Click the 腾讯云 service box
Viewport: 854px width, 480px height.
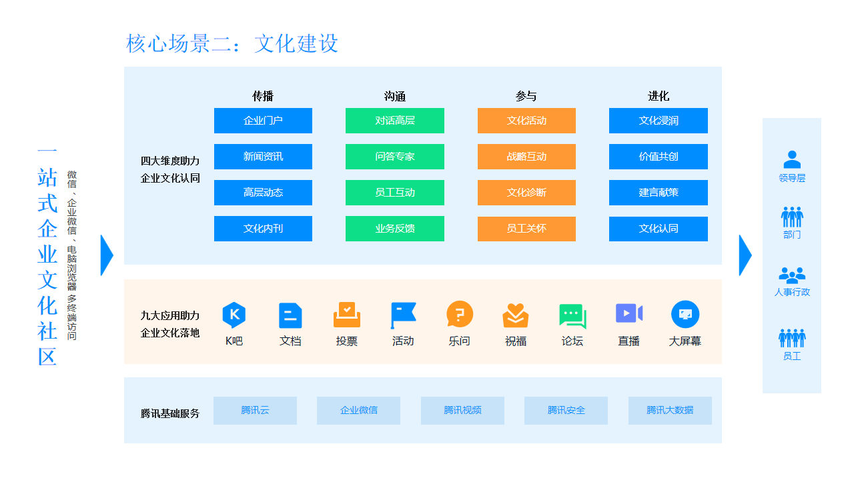255,411
